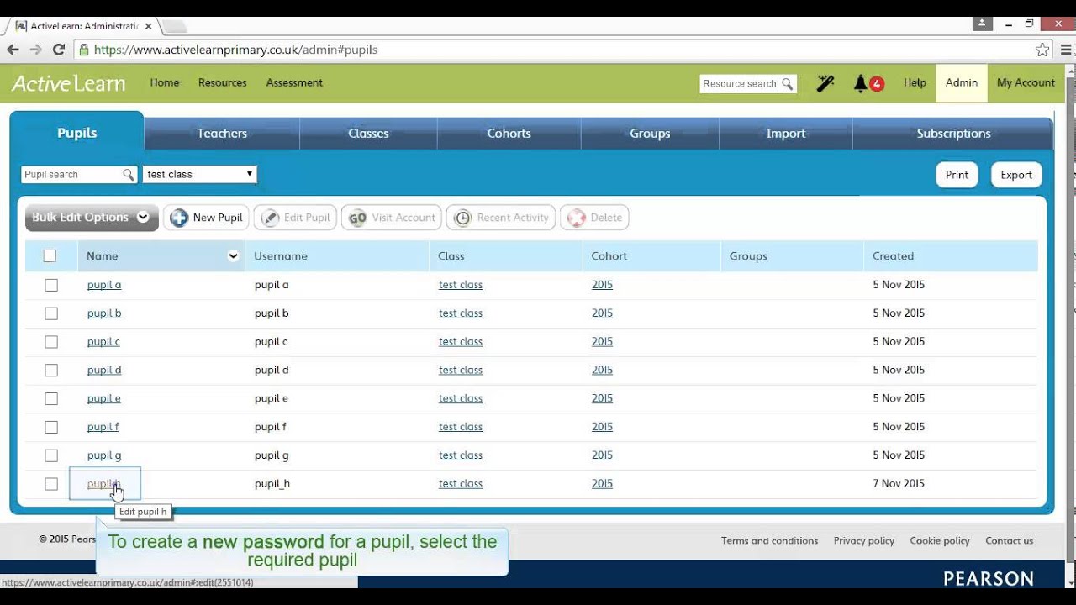Click the Chrome user profile icon
The height and width of the screenshot is (605, 1076).
(982, 24)
